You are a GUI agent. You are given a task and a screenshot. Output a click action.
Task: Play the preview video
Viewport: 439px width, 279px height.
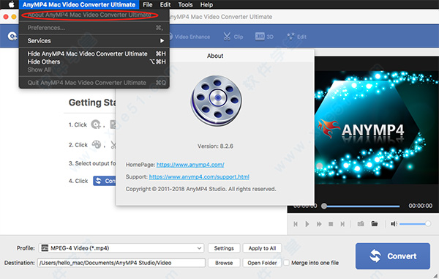[x=307, y=224]
